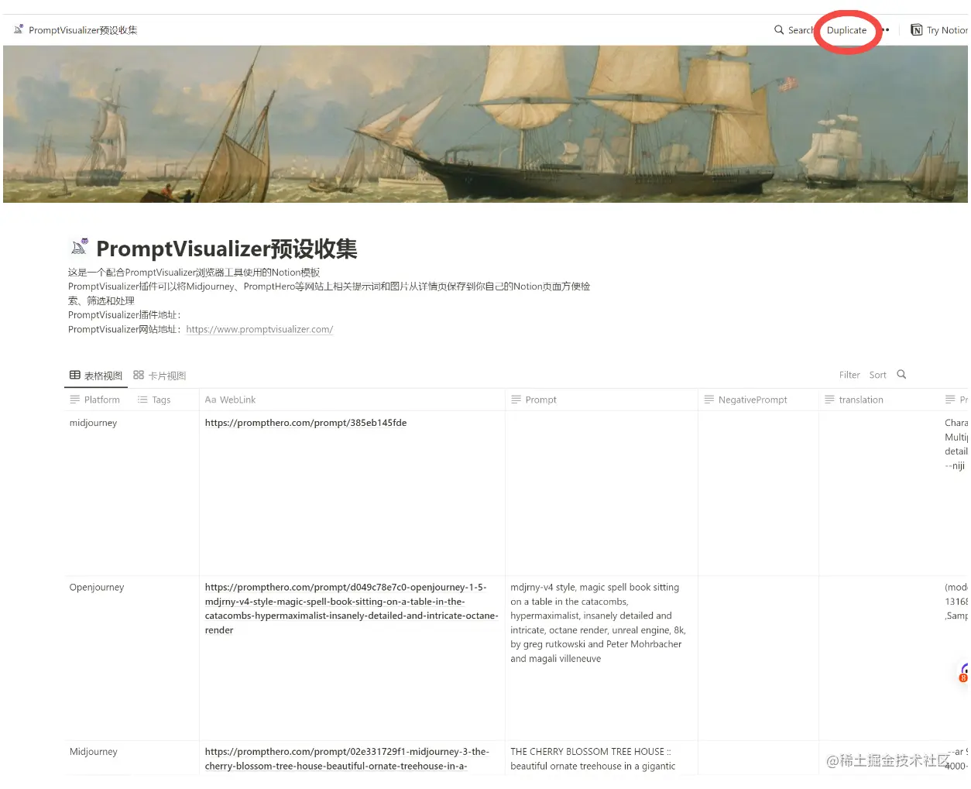Click the Duplicate button
Image resolution: width=971 pixels, height=789 pixels.
click(x=846, y=30)
